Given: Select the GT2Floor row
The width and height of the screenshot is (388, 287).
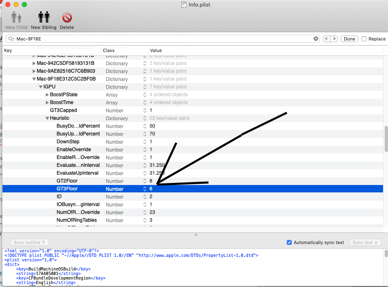Looking at the screenshot, I should 67,181.
